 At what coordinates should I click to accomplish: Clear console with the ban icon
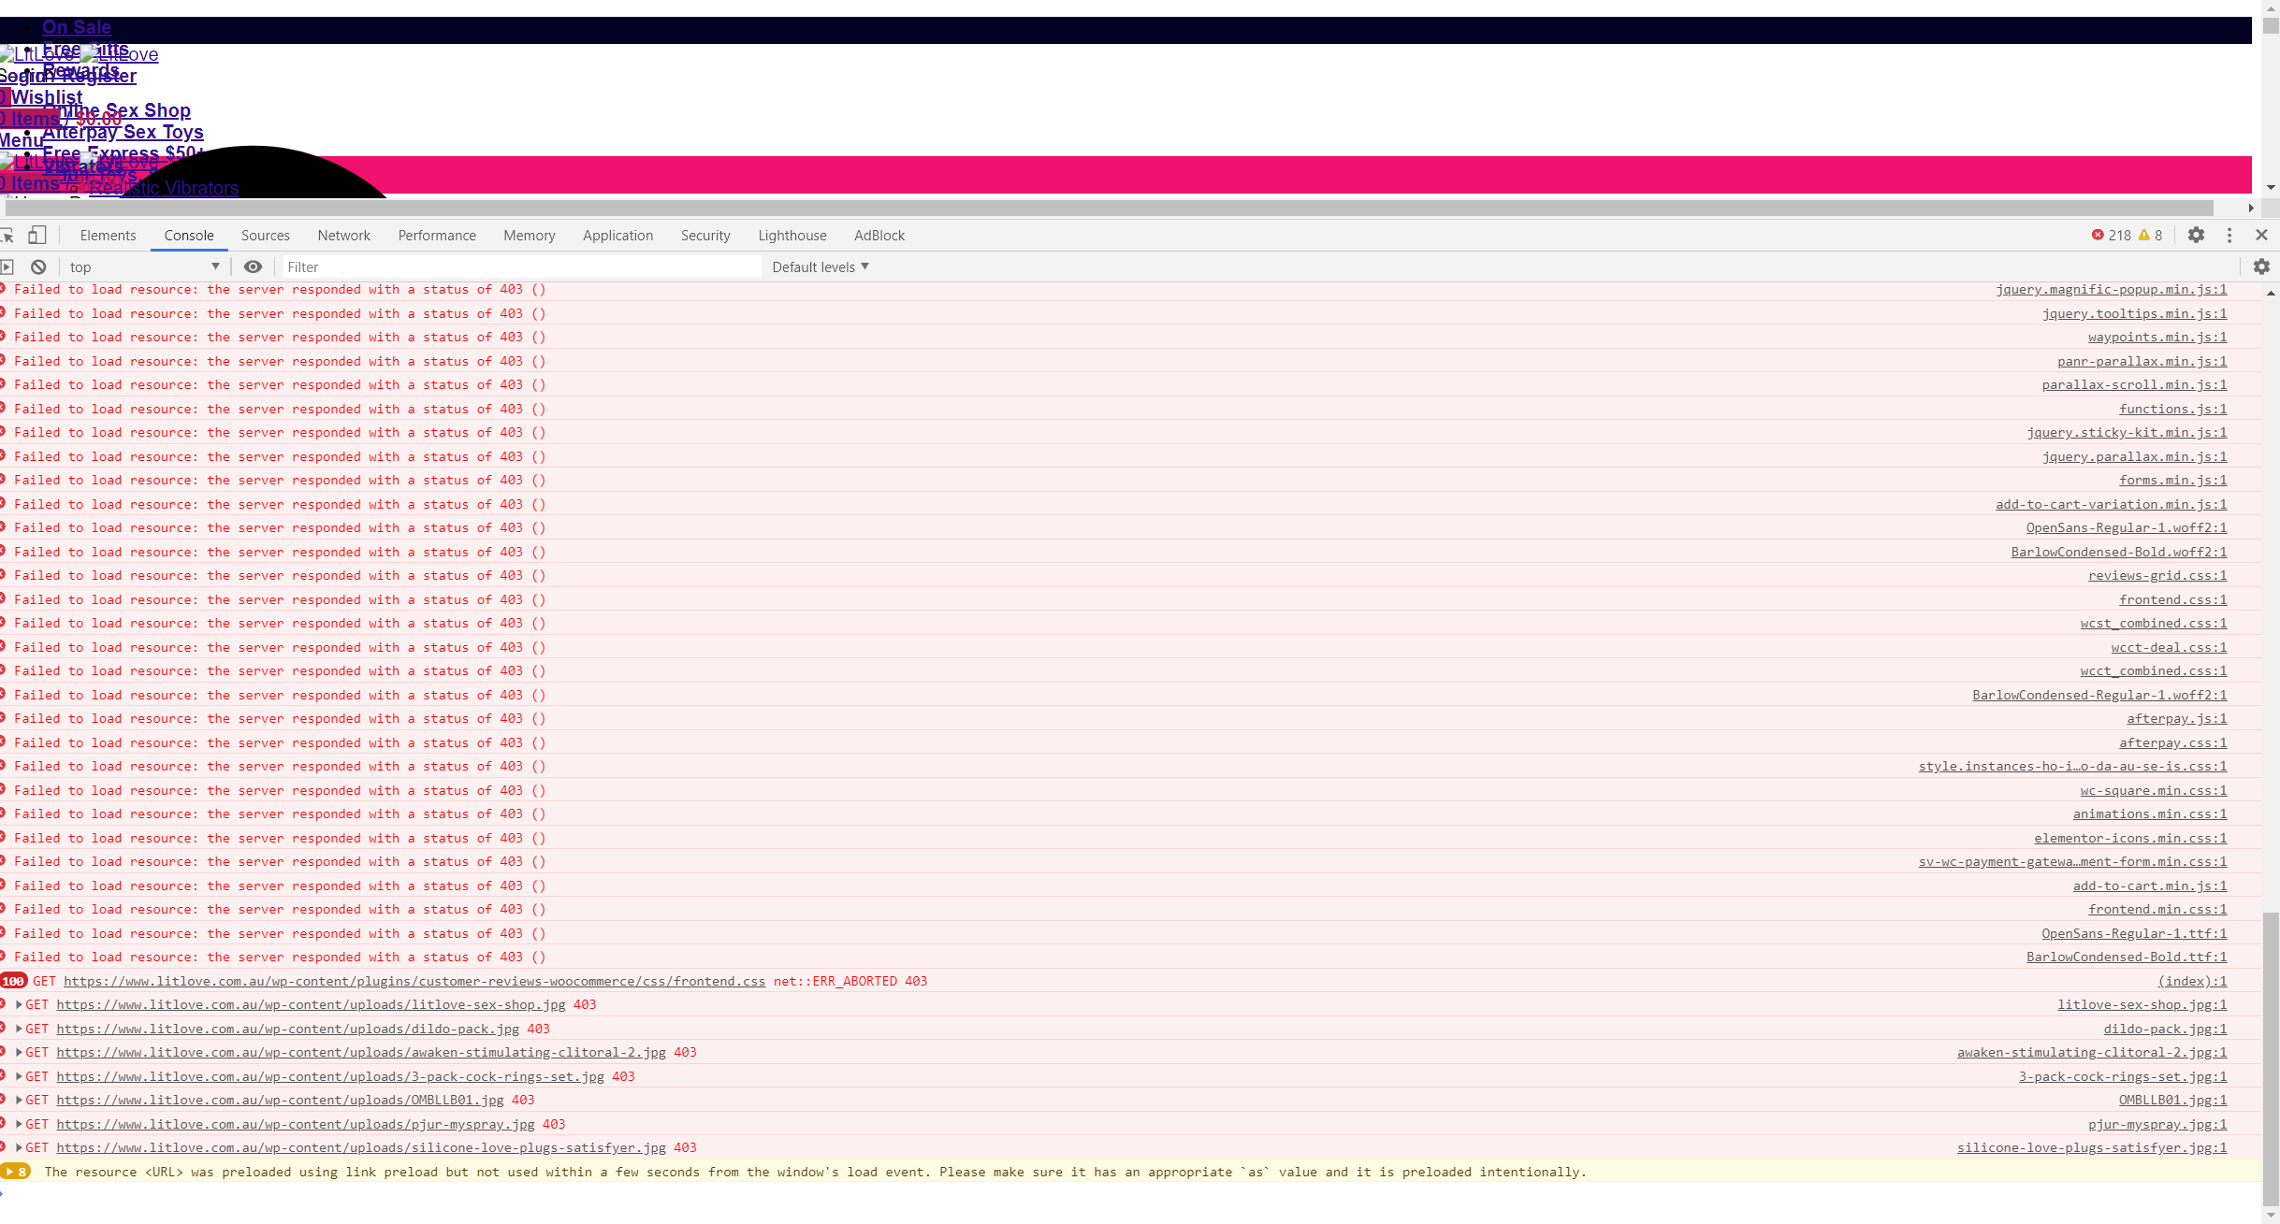38,266
